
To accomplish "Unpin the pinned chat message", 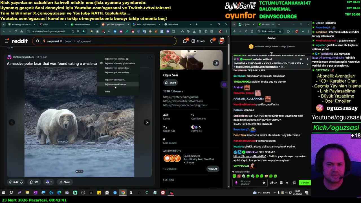I will (301, 59).
